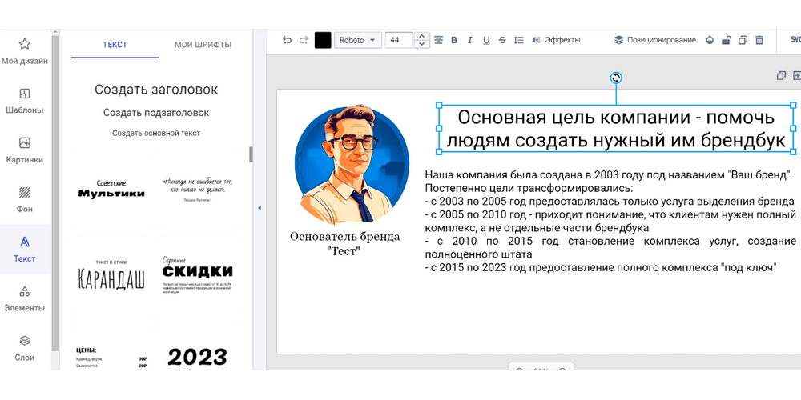Image resolution: width=801 pixels, height=400 pixels.
Task: Duplicate the selected element via toolbar
Action: coord(743,40)
